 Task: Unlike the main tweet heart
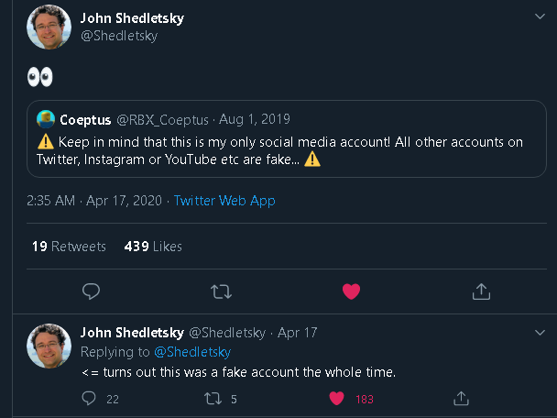click(x=351, y=291)
